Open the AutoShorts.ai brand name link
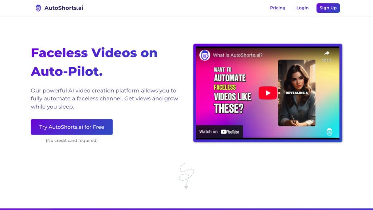 tap(64, 8)
